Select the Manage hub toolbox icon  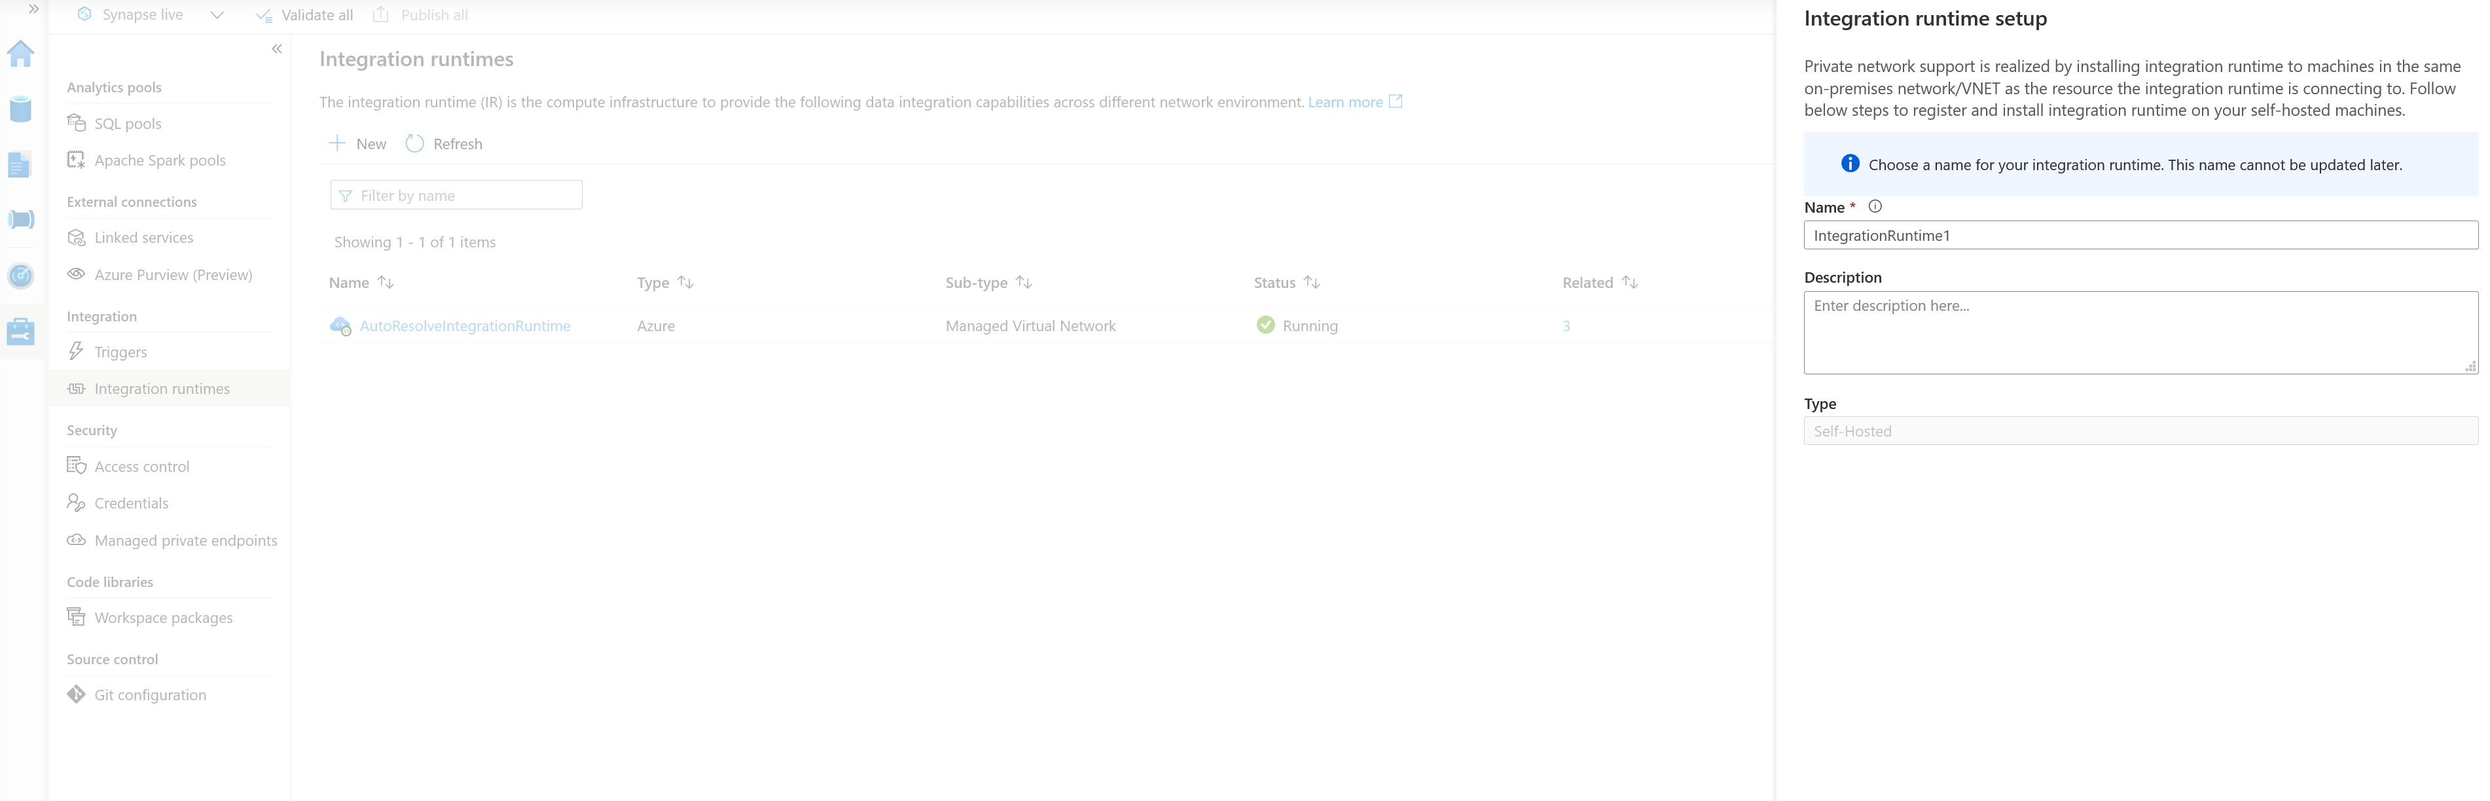pos(21,331)
